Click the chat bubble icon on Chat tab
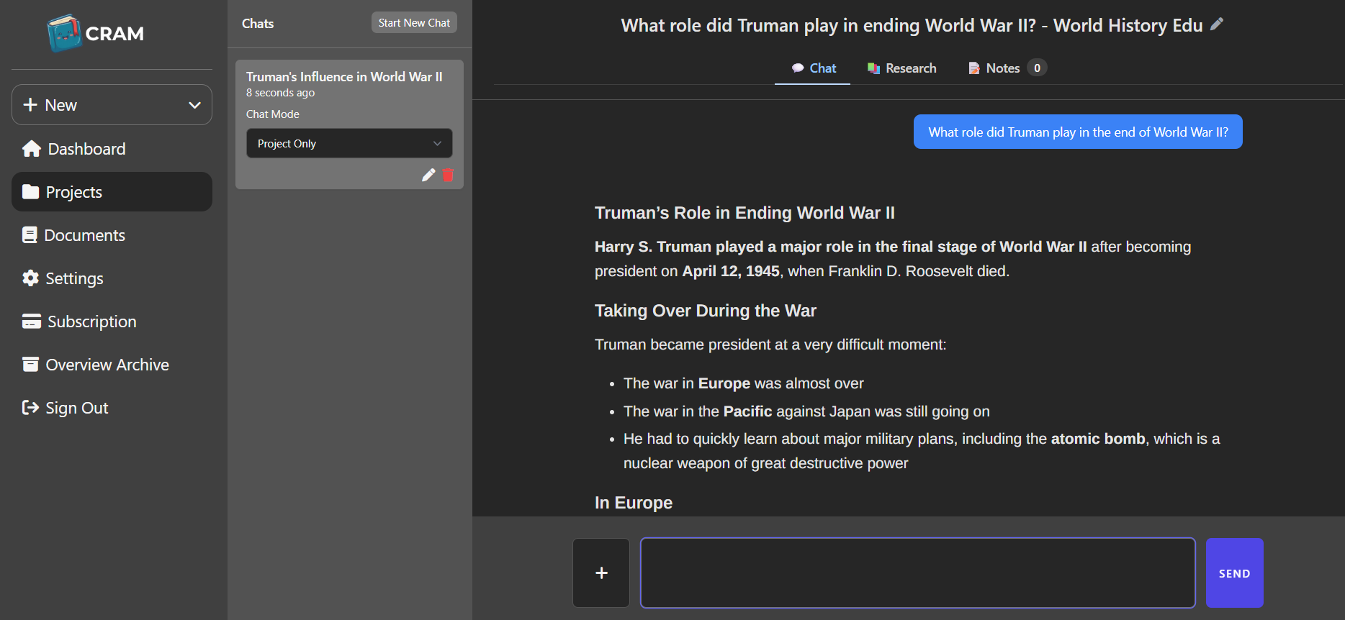The width and height of the screenshot is (1345, 620). coord(798,68)
